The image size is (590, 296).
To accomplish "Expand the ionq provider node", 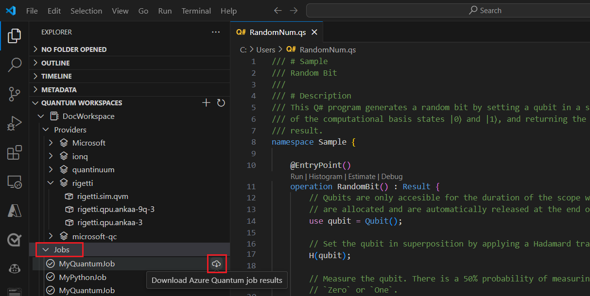I will click(x=51, y=156).
